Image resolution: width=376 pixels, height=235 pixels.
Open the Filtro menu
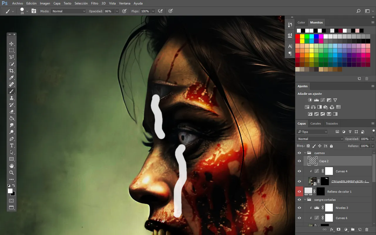click(x=95, y=3)
